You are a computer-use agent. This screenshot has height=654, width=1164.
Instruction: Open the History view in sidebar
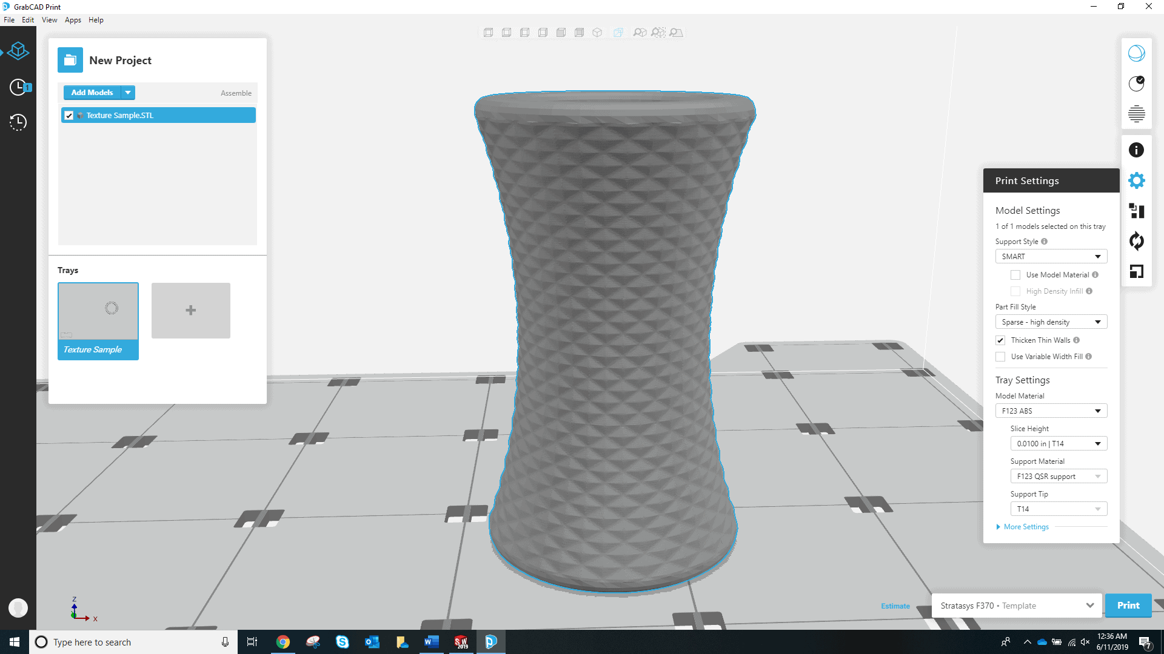point(18,122)
